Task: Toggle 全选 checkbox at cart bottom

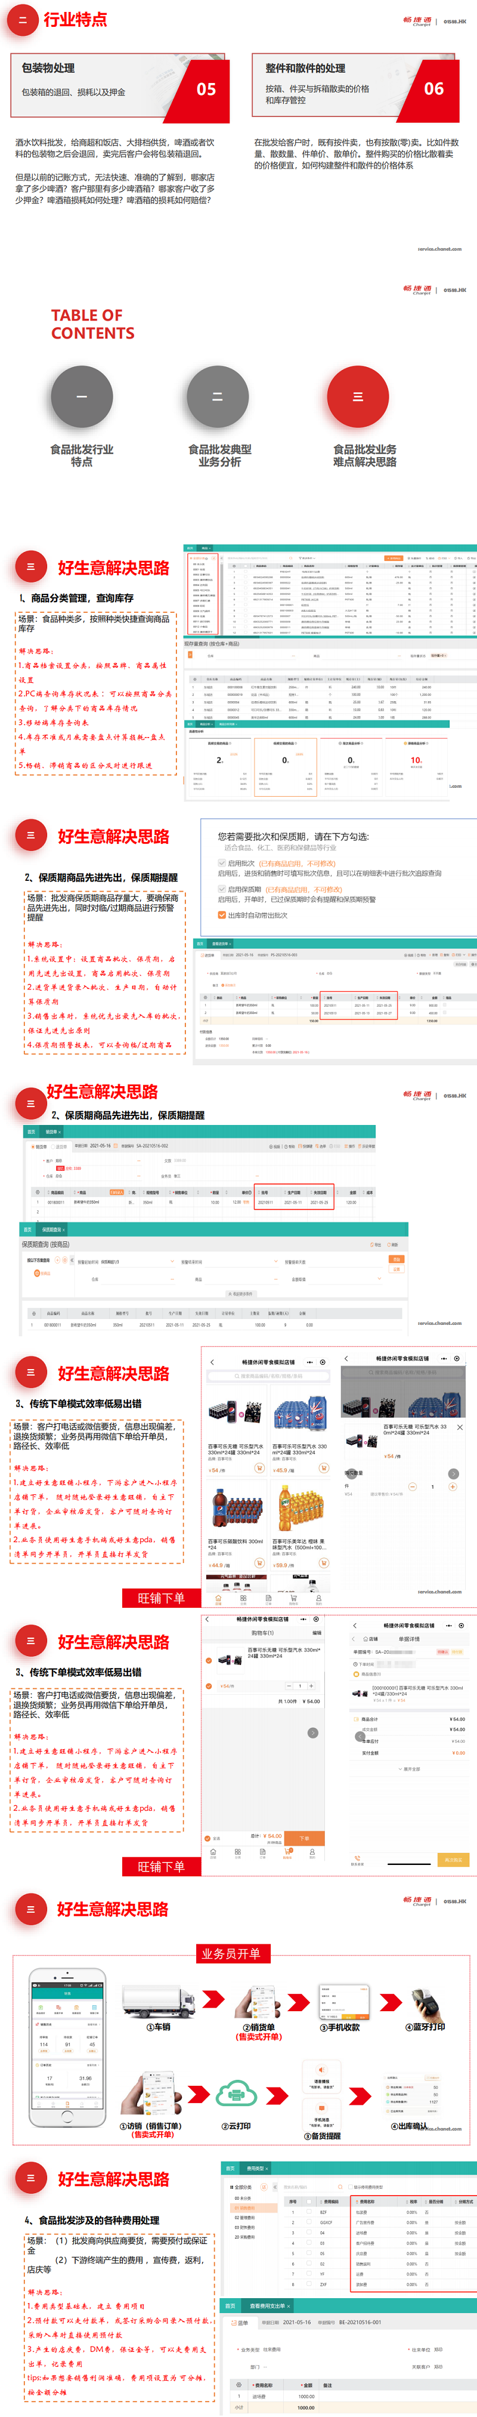Action: (x=208, y=1838)
